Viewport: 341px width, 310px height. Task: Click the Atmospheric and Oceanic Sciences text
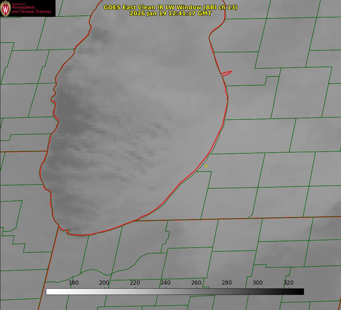pos(31,10)
